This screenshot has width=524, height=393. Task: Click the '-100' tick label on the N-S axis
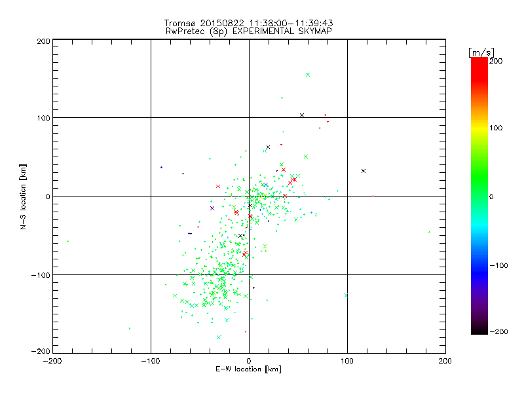pyautogui.click(x=41, y=275)
